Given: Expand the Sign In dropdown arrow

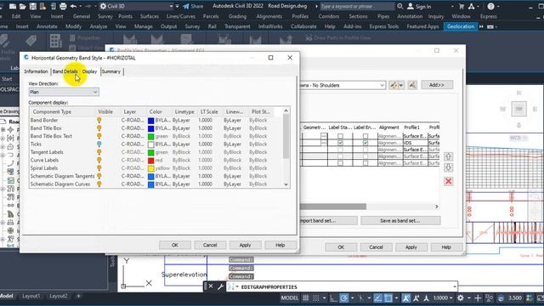Looking at the screenshot, I should tap(452, 6).
